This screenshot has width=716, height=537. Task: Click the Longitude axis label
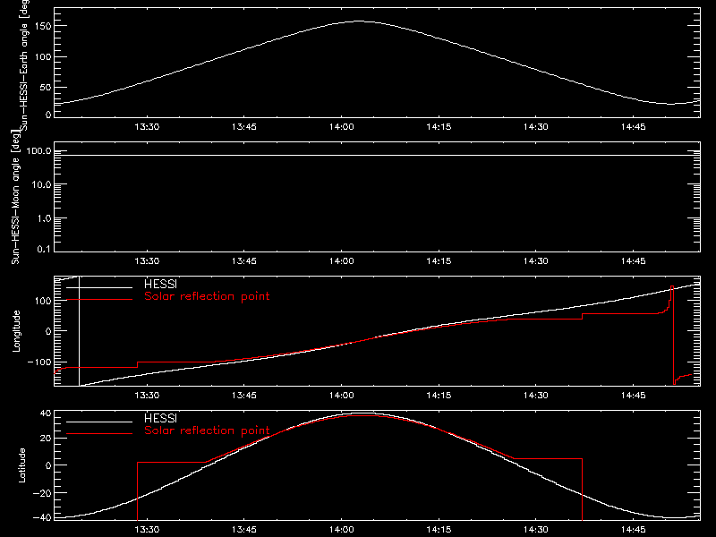pyautogui.click(x=16, y=331)
